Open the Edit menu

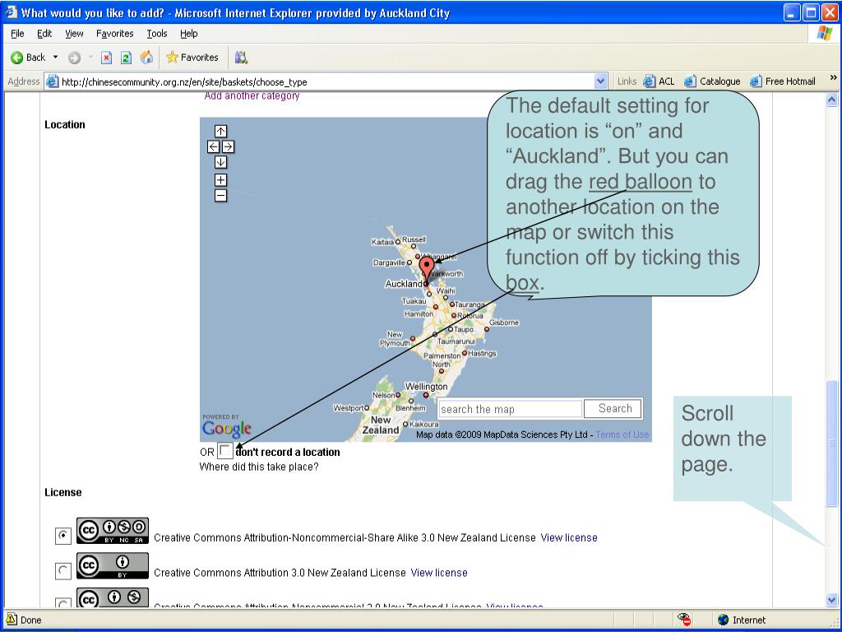[44, 33]
